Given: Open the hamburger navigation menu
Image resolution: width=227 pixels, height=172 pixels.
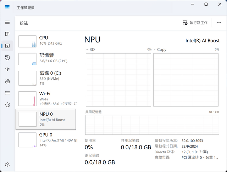Looking at the screenshot, I should [x=7, y=22].
